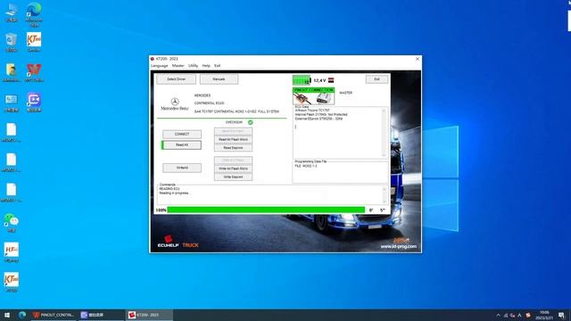Click the Exit button at top right

point(377,79)
